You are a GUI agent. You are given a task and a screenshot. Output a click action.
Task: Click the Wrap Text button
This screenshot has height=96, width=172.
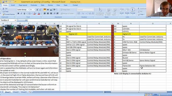(x=65, y=10)
